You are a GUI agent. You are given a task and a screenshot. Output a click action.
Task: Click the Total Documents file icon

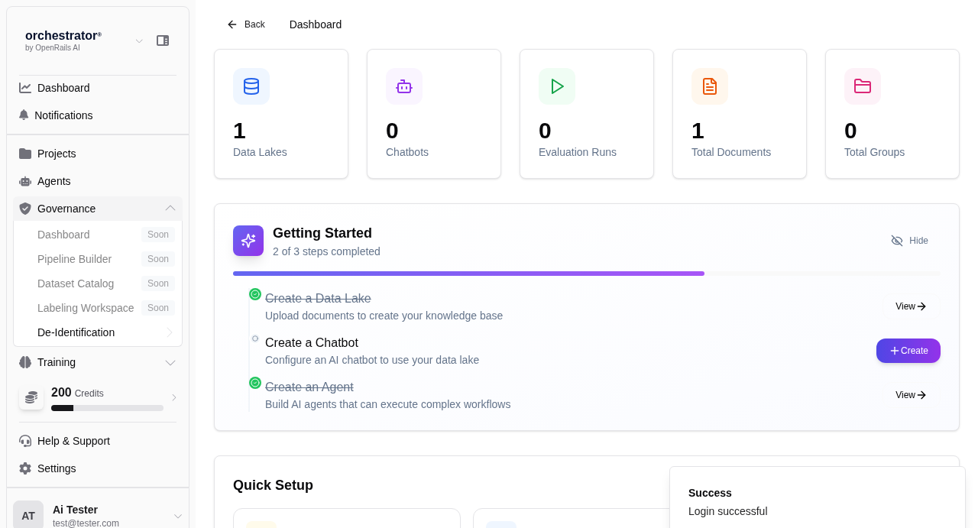pyautogui.click(x=709, y=86)
